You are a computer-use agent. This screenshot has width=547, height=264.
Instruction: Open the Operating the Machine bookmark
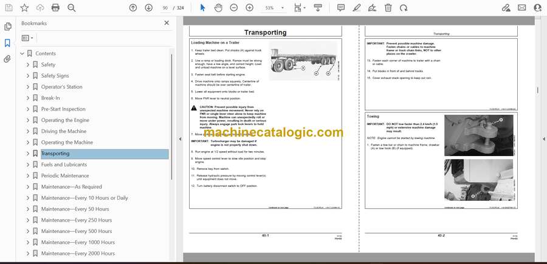pyautogui.click(x=67, y=143)
